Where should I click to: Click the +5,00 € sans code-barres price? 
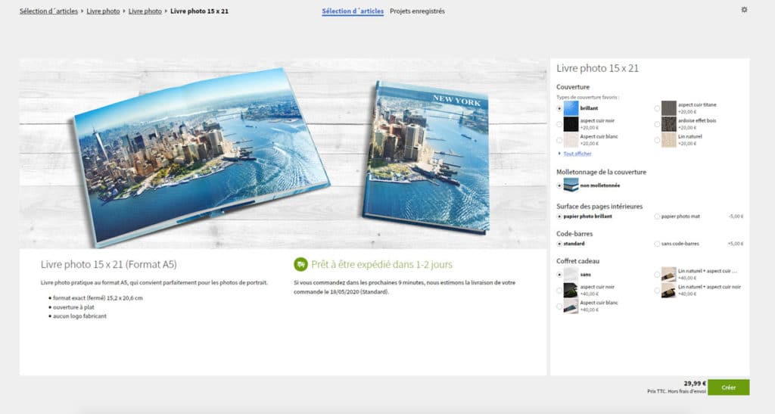coord(736,244)
